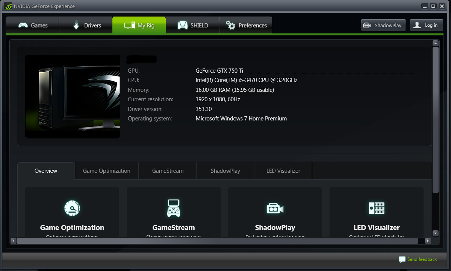Viewport: 451px width, 271px height.
Task: Click the ShadowPlay card heading
Action: 275,227
